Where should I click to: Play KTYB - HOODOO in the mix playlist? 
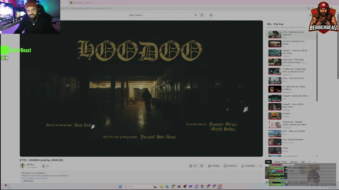291,35
